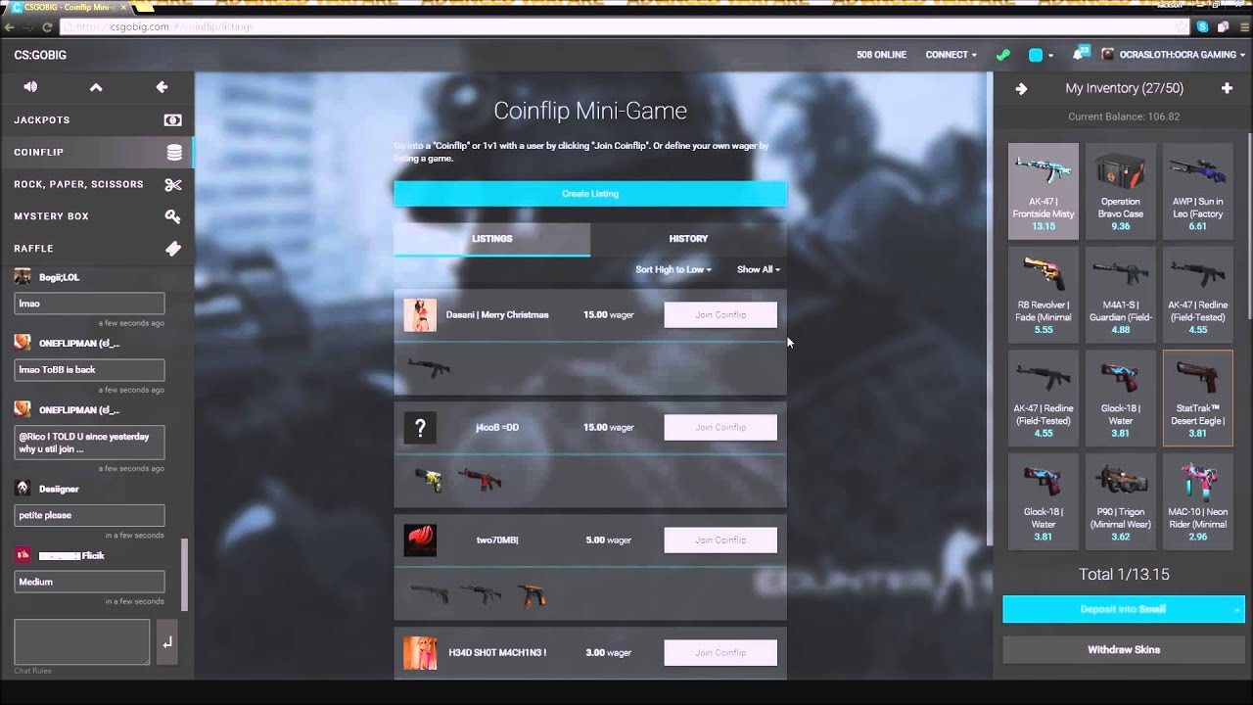Click Dasani's profile avatar
This screenshot has width=1253, height=705.
click(x=420, y=315)
